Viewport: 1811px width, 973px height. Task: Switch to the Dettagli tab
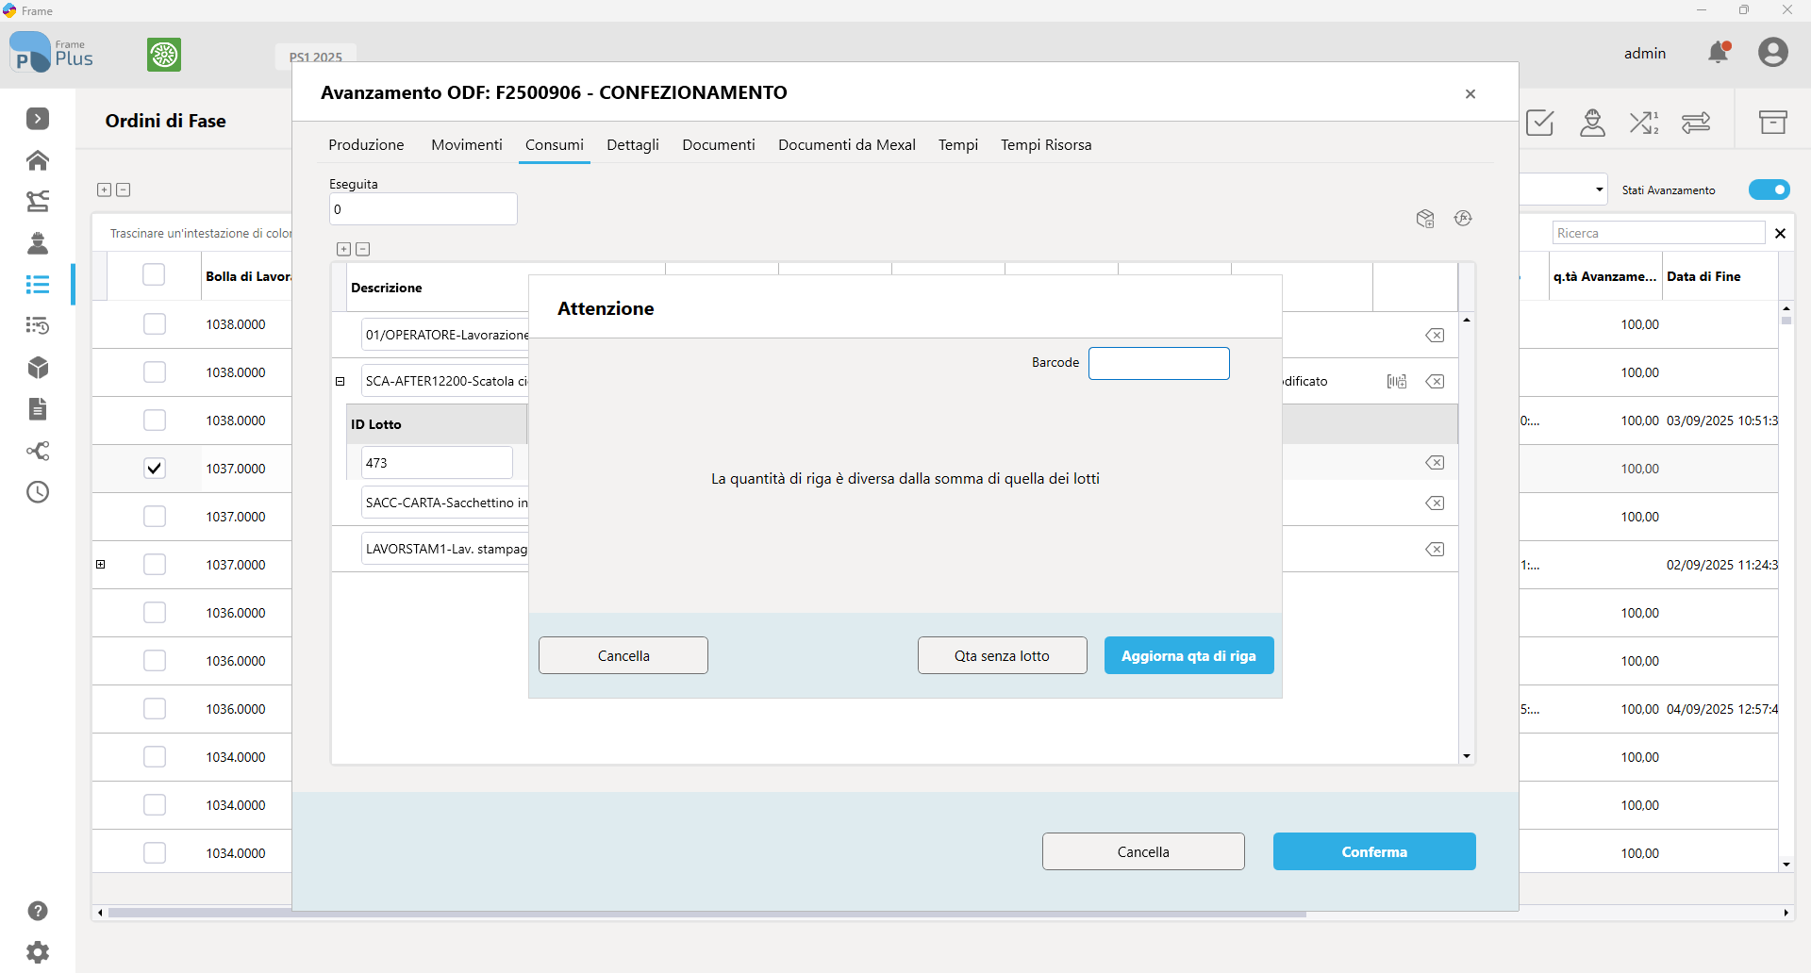tap(633, 145)
